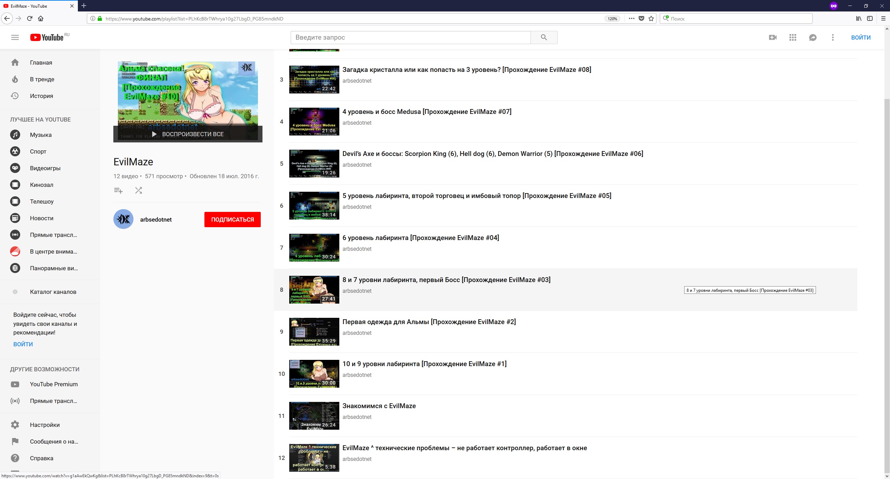
Task: Open Кинозал movies icon
Action: [x=15, y=185]
